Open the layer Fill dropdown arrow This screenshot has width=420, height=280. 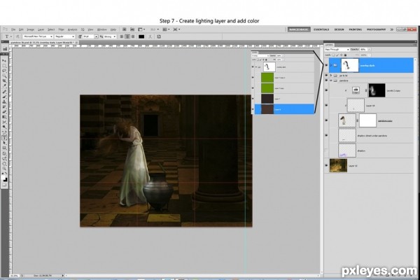point(369,55)
